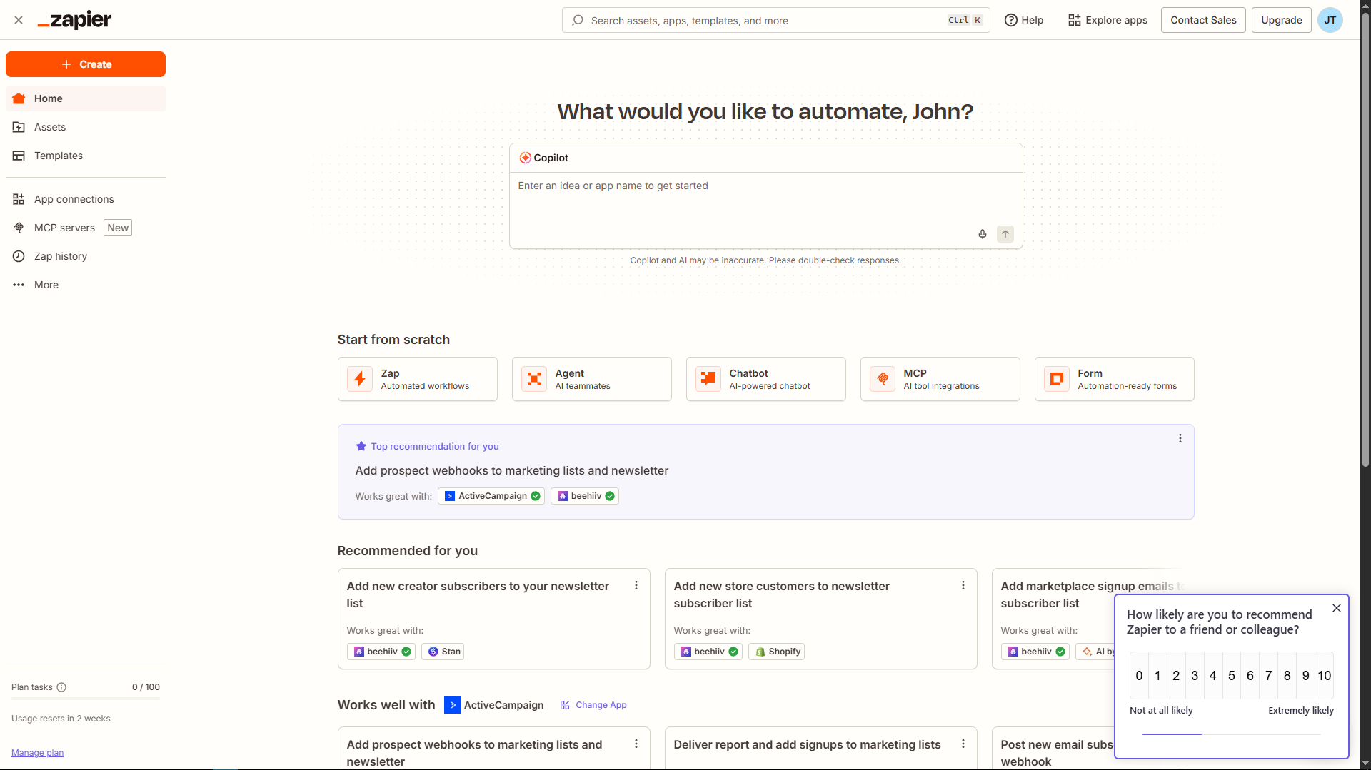1371x770 pixels.
Task: Focus the search assets and apps field
Action: pyautogui.click(x=775, y=20)
